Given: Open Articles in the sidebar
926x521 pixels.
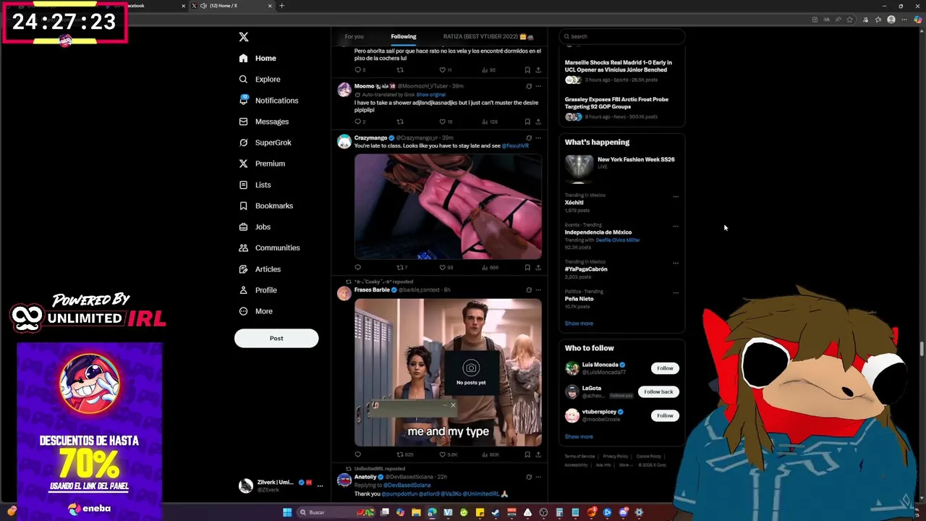Looking at the screenshot, I should (x=260, y=269).
